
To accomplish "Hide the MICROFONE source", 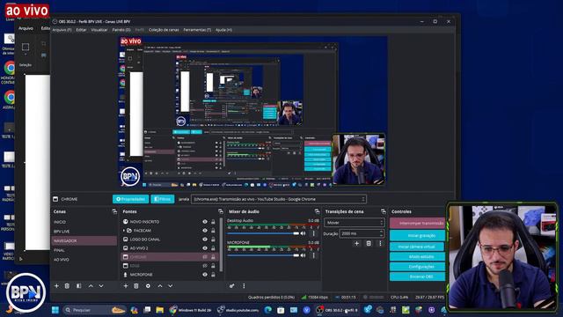I will [205, 275].
